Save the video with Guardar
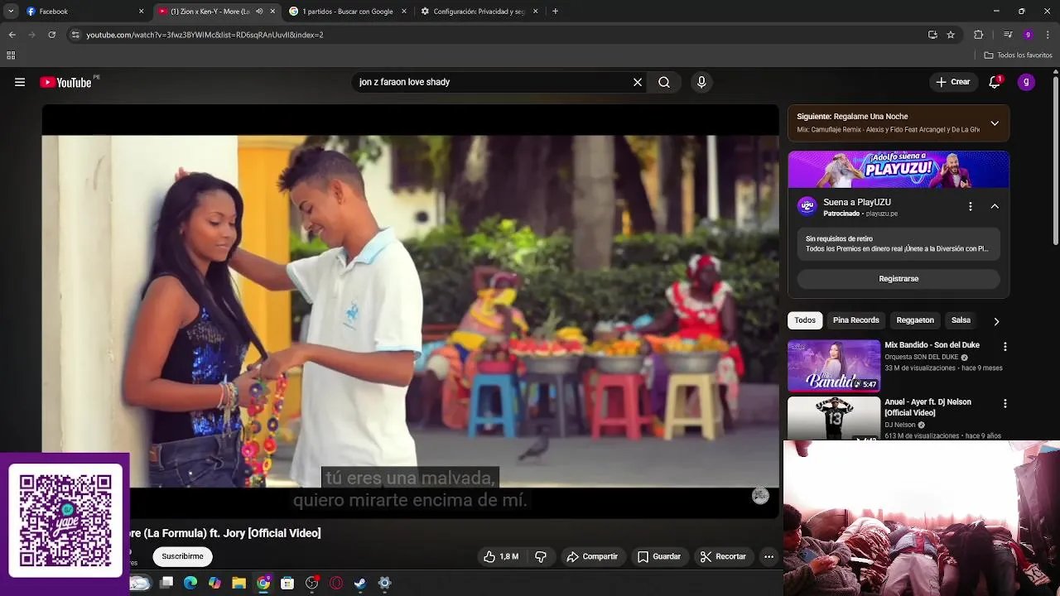1060x596 pixels. 659,556
